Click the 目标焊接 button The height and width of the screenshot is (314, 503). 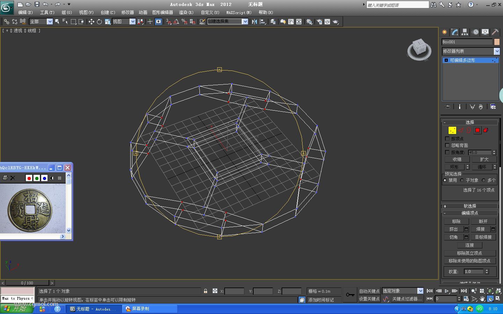tap(483, 237)
